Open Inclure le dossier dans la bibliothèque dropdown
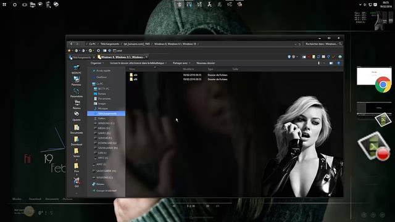Image resolution: width=395 pixels, height=222 pixels. (x=138, y=63)
